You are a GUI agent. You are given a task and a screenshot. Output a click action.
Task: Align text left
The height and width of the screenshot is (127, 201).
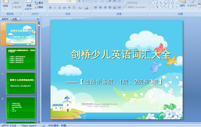coord(96,8)
